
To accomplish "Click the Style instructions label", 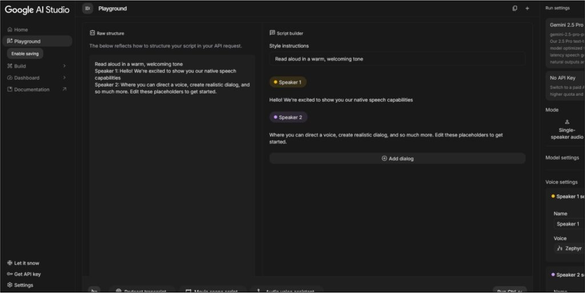I will [x=289, y=46].
